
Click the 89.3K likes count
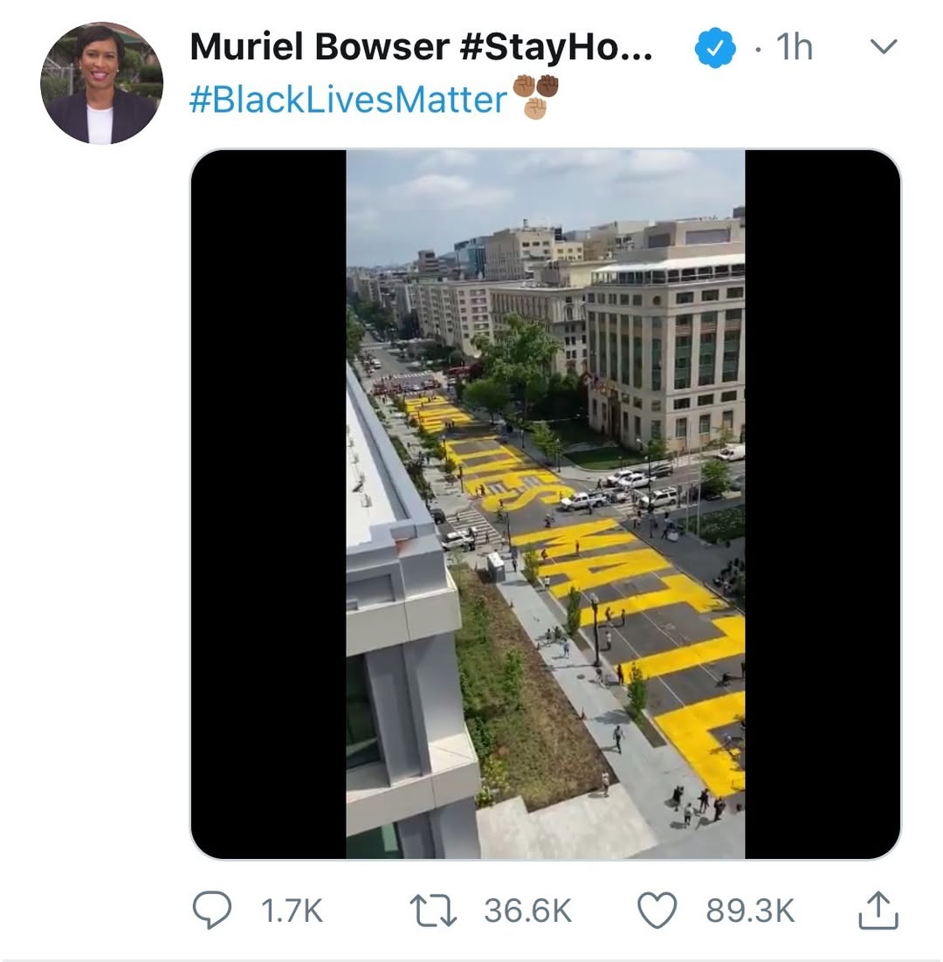point(750,912)
